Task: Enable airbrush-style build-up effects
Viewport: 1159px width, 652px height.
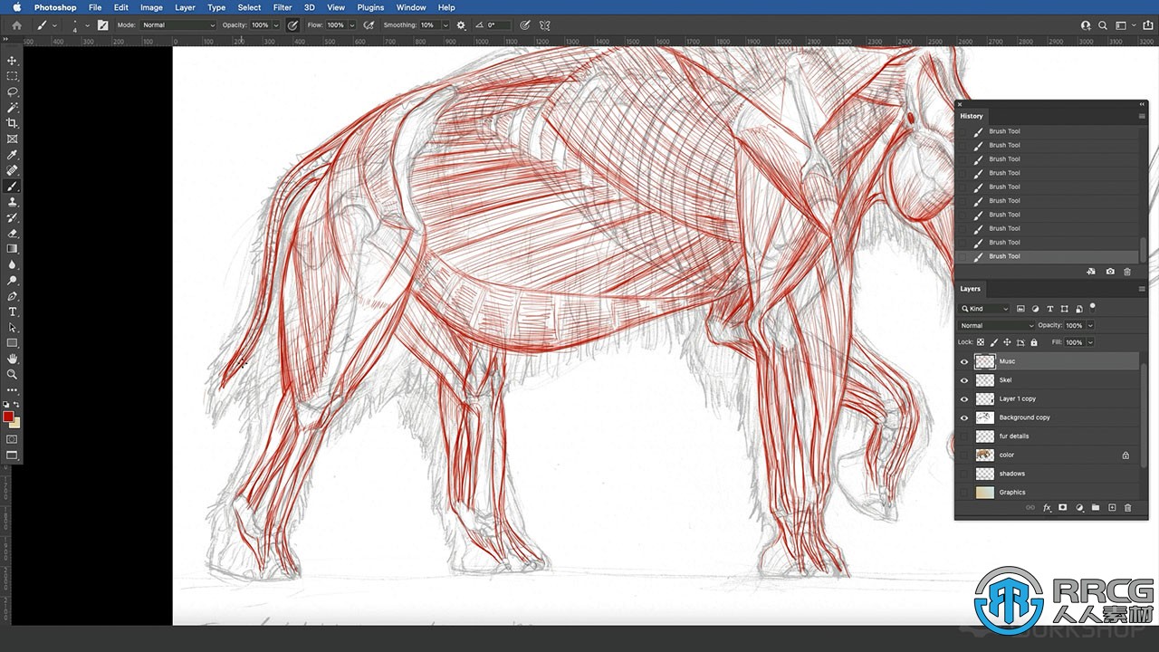Action: [x=369, y=25]
